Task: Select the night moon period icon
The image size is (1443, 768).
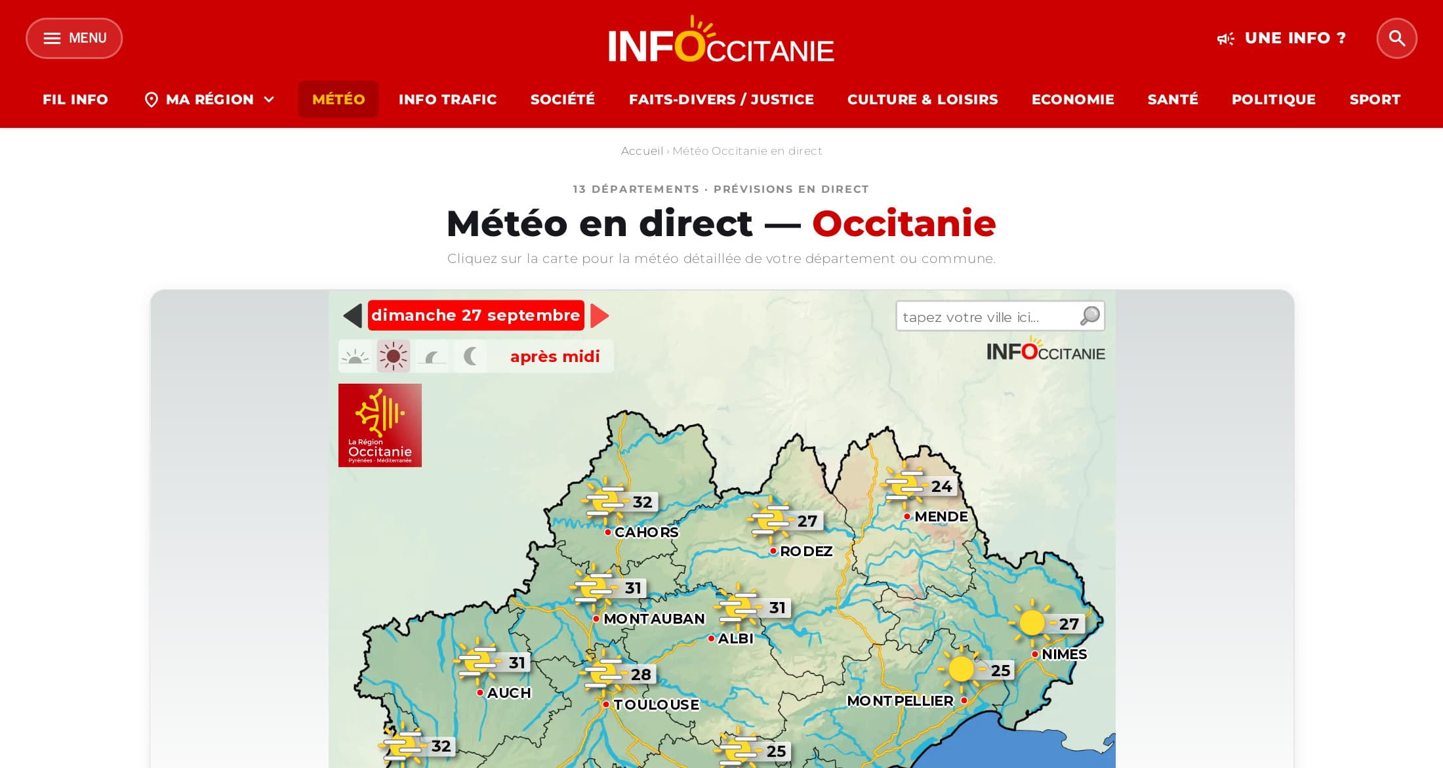Action: 470,356
